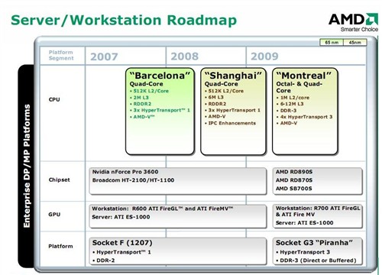Click the 2007 year column header
This screenshot has height=275, width=382.
(104, 57)
